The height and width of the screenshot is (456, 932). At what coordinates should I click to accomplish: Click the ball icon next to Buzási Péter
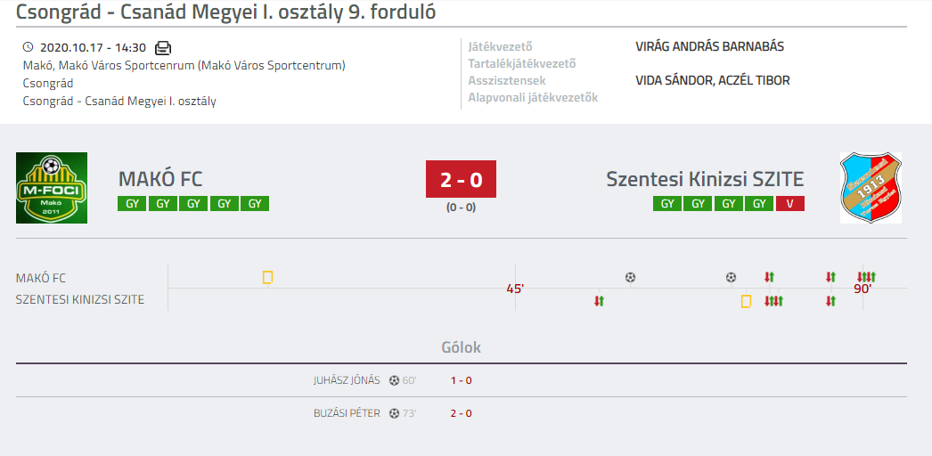point(394,413)
